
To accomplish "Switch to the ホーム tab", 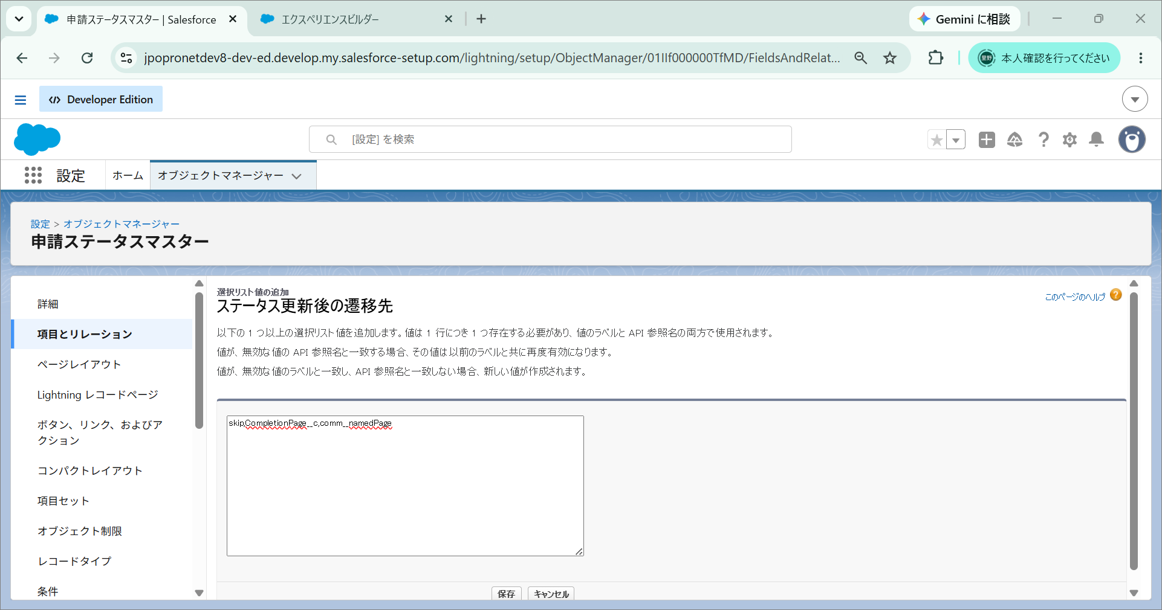I will (x=128, y=176).
